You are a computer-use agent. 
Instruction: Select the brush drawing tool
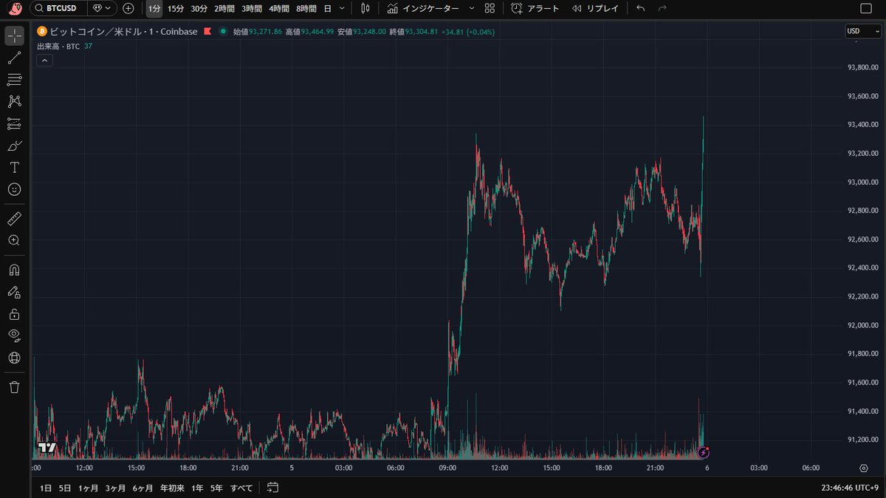(14, 146)
